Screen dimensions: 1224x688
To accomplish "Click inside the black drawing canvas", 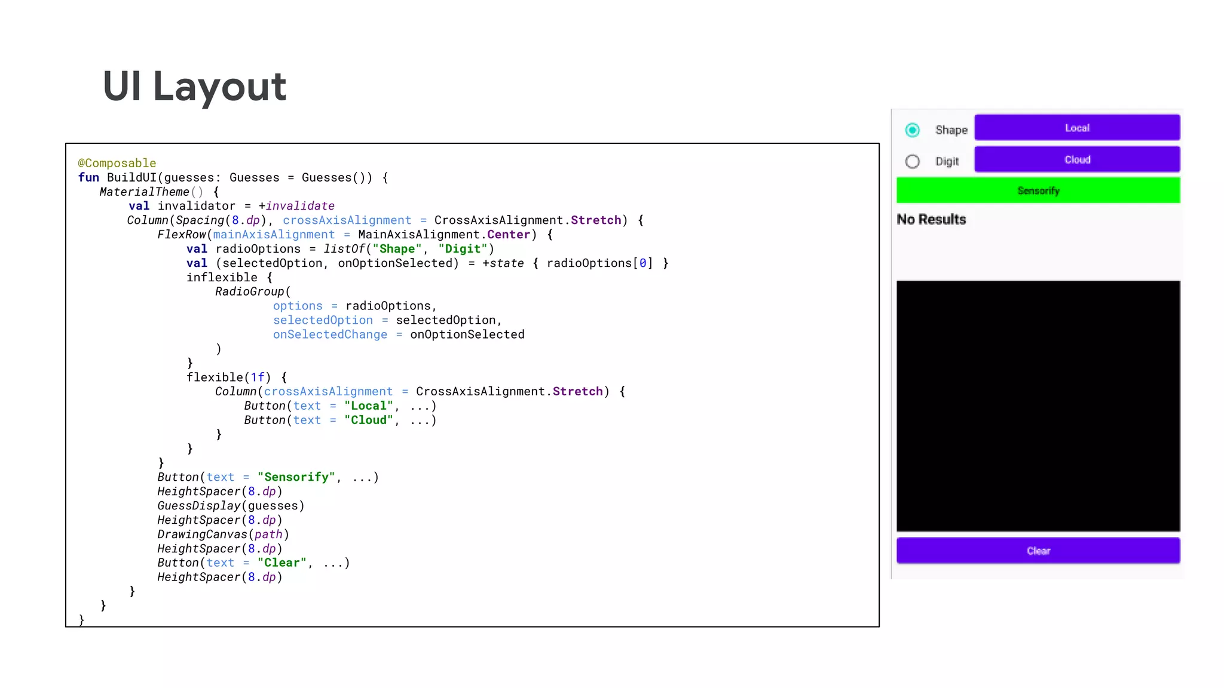I will click(x=1038, y=406).
